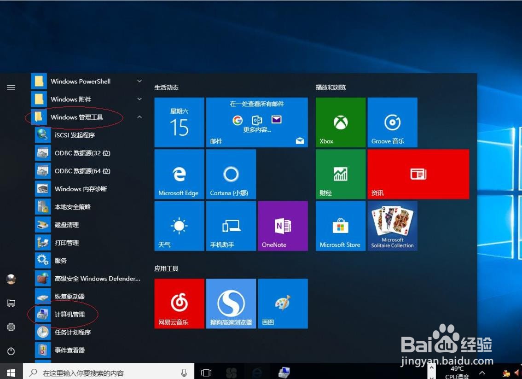This screenshot has height=379, width=522.
Task: Open the OneNote tile
Action: point(283,225)
